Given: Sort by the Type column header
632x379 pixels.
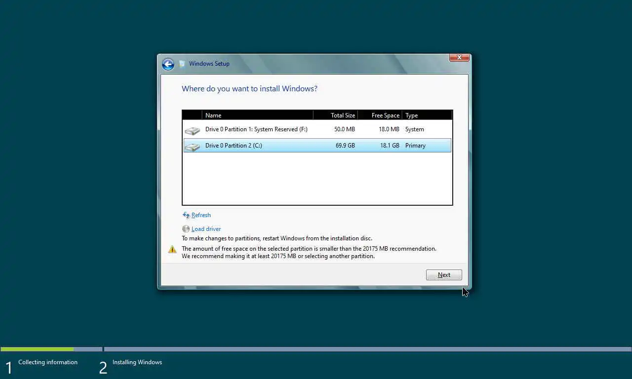Looking at the screenshot, I should 427,115.
